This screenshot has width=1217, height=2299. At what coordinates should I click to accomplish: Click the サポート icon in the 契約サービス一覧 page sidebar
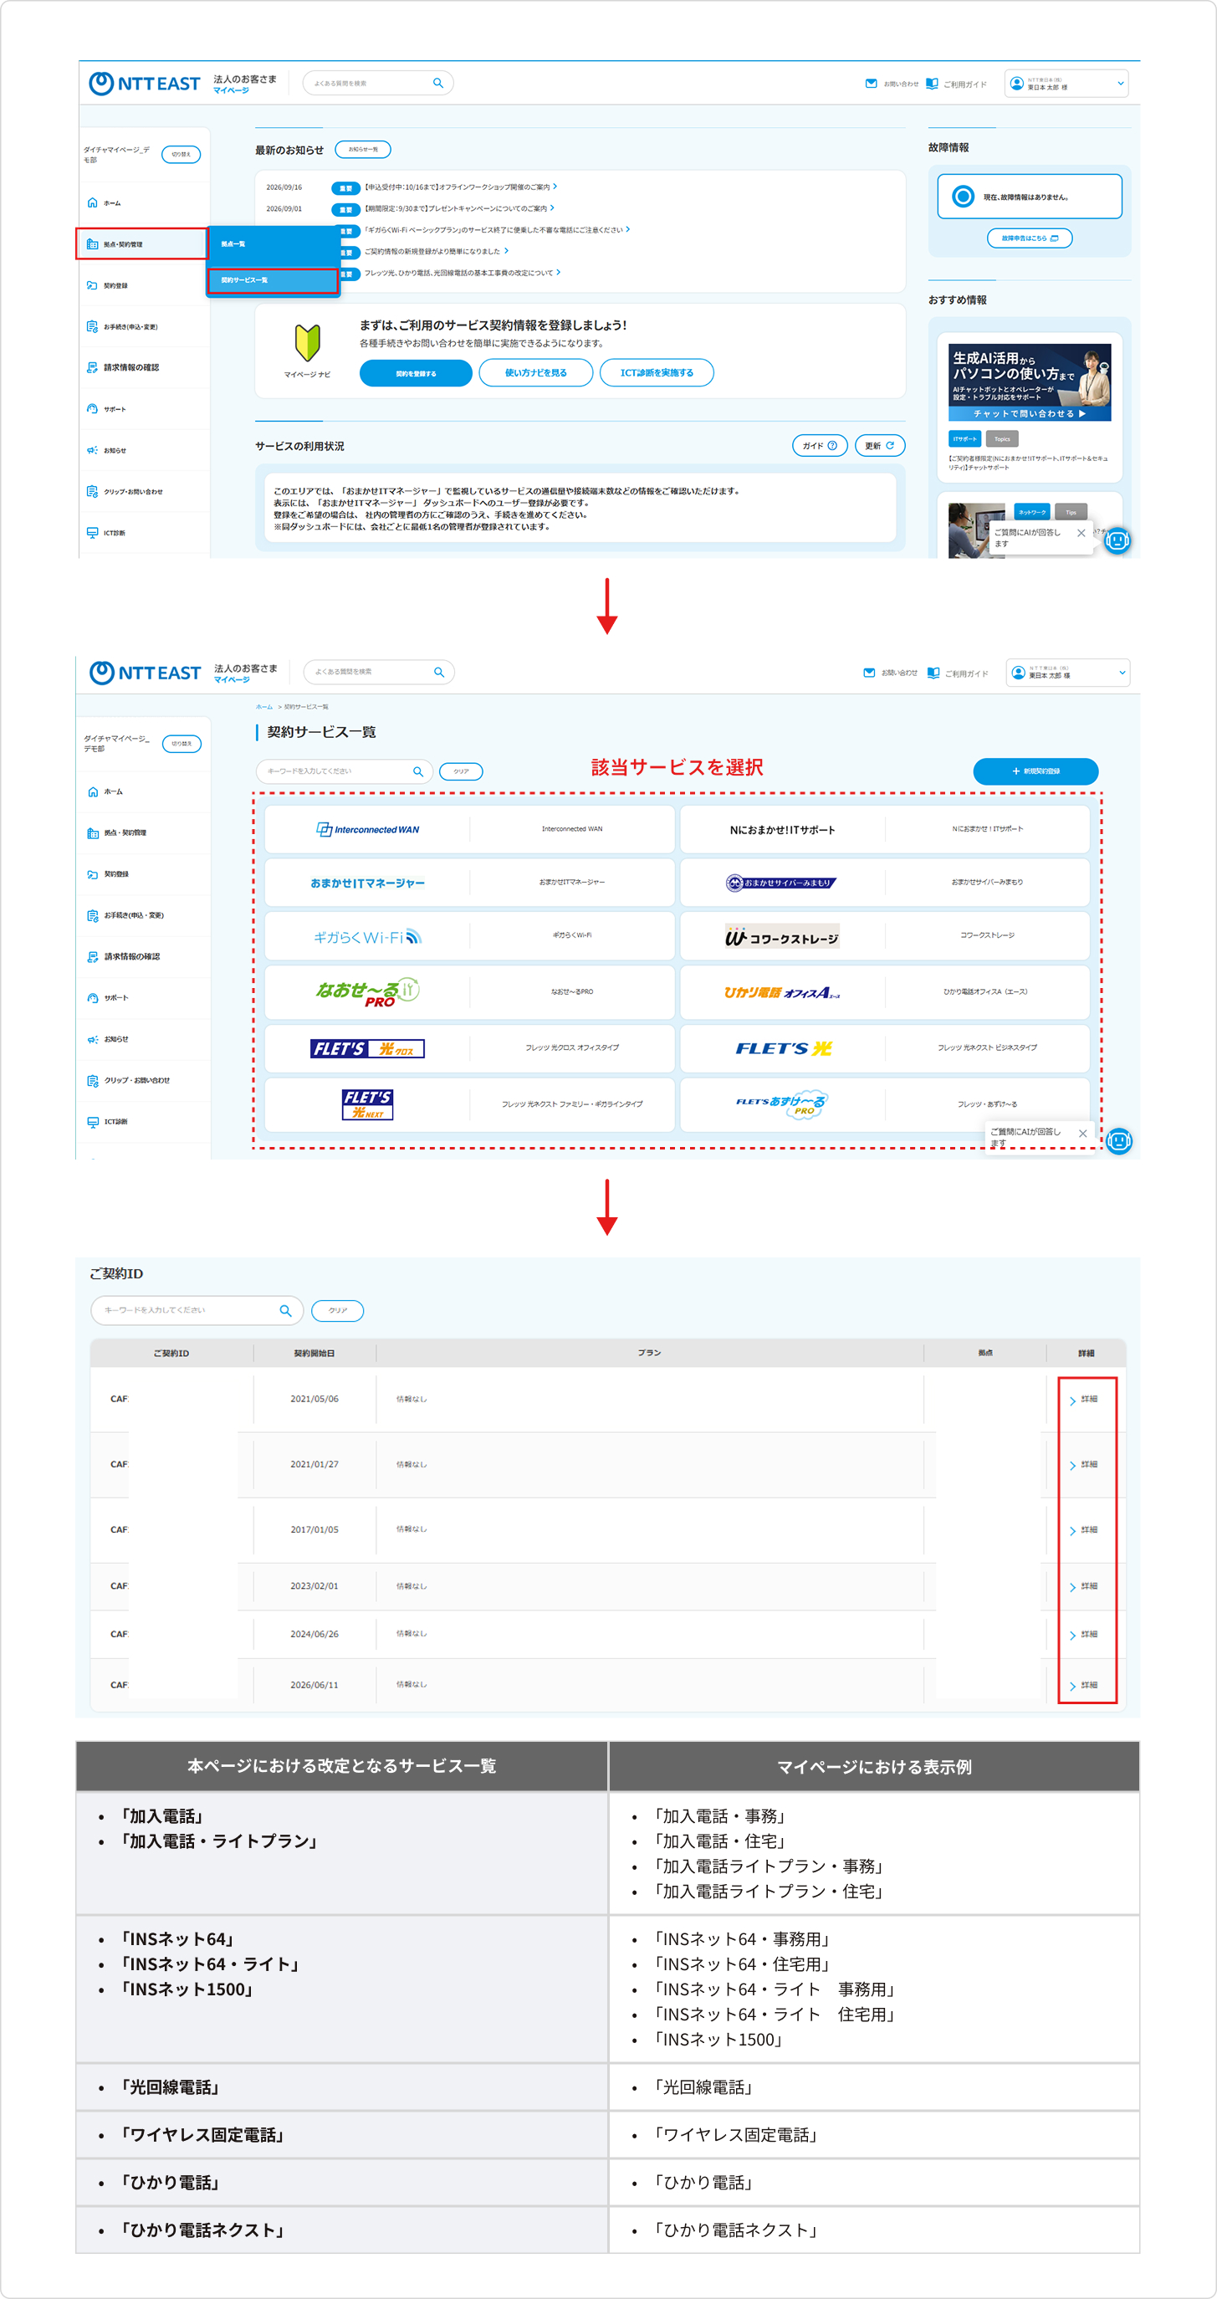(93, 998)
